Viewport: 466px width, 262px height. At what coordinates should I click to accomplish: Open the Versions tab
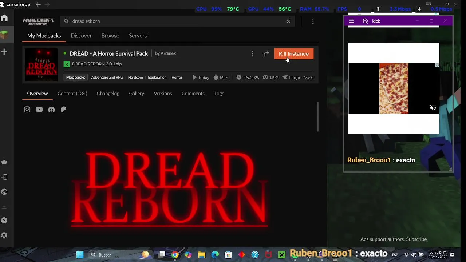[163, 94]
